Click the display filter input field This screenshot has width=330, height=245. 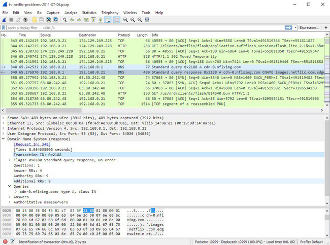pos(145,28)
